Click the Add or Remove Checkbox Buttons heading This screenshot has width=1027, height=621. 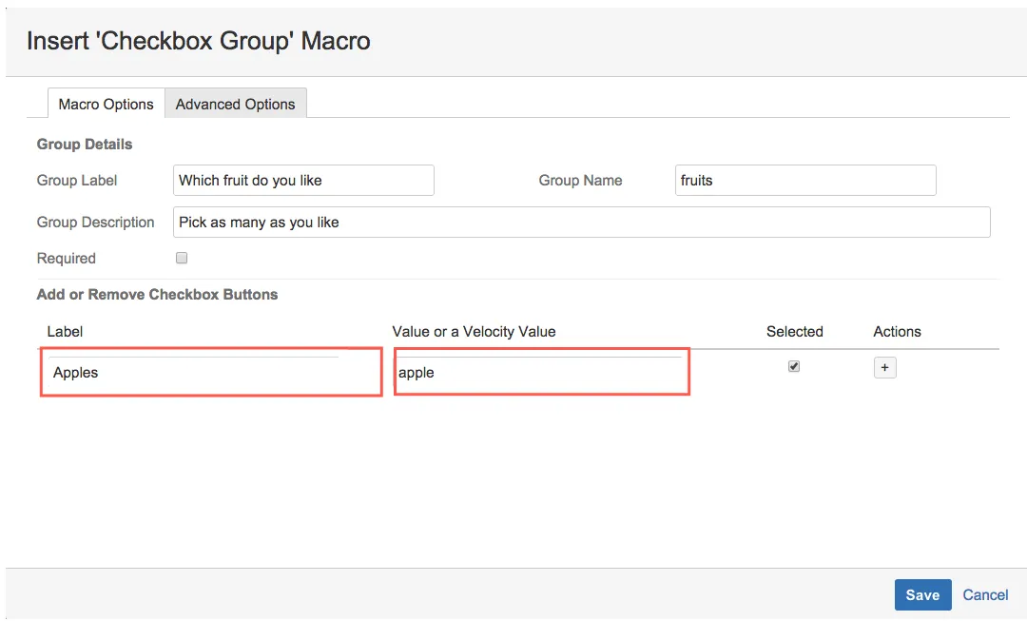point(157,294)
